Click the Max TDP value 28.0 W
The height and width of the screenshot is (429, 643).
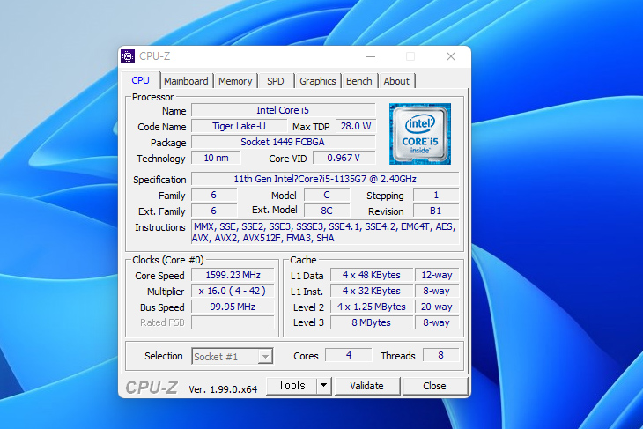tap(356, 126)
